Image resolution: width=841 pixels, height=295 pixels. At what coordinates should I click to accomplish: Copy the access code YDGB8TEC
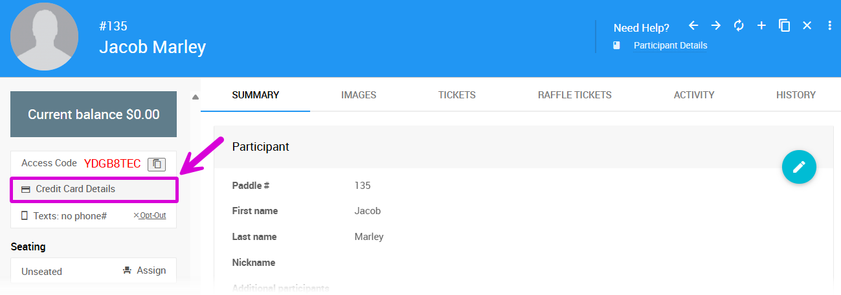[x=157, y=164]
